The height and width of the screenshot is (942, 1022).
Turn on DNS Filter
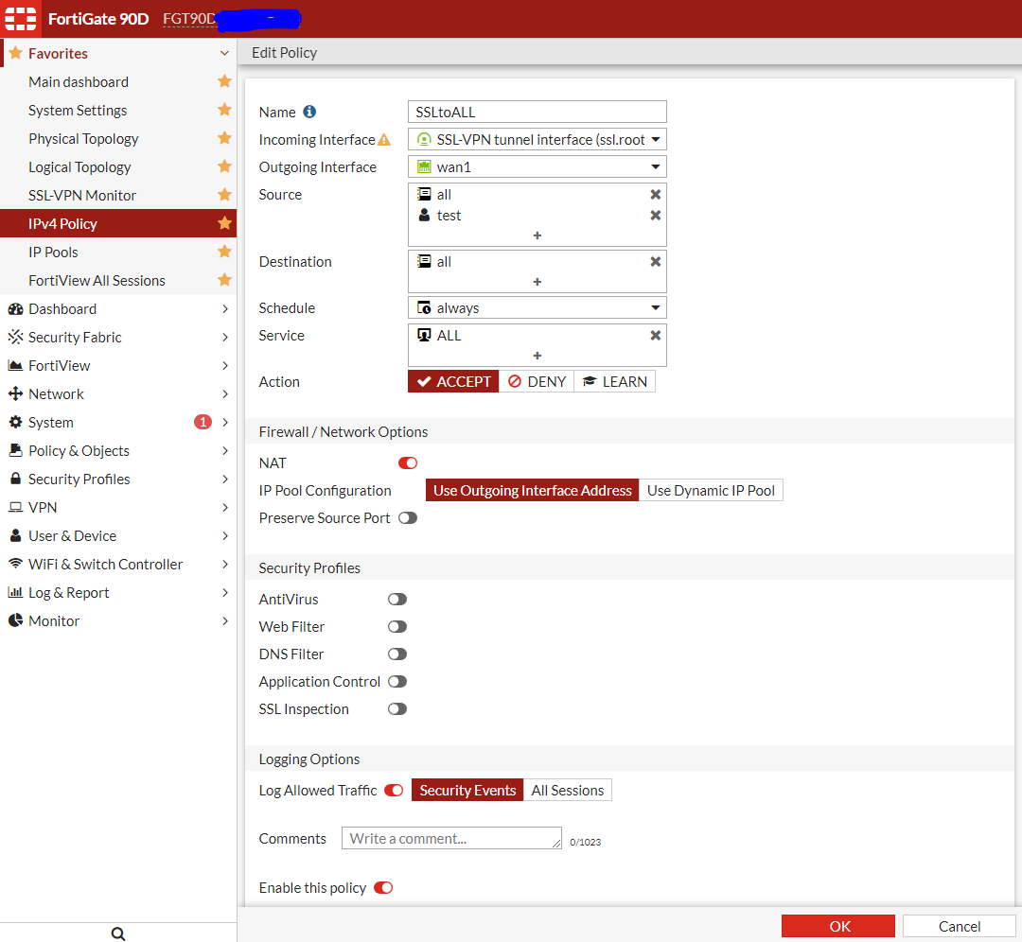click(397, 654)
